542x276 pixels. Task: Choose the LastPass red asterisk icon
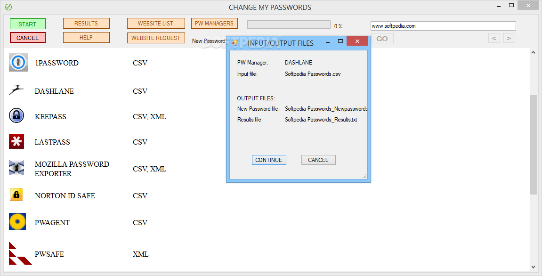coord(16,141)
